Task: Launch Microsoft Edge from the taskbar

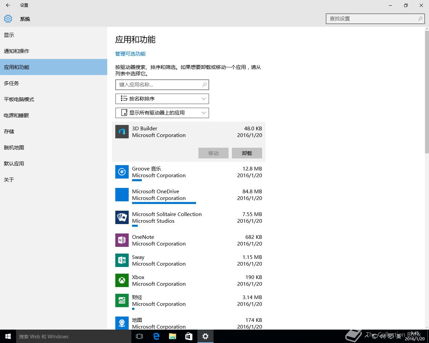Action: (x=156, y=336)
